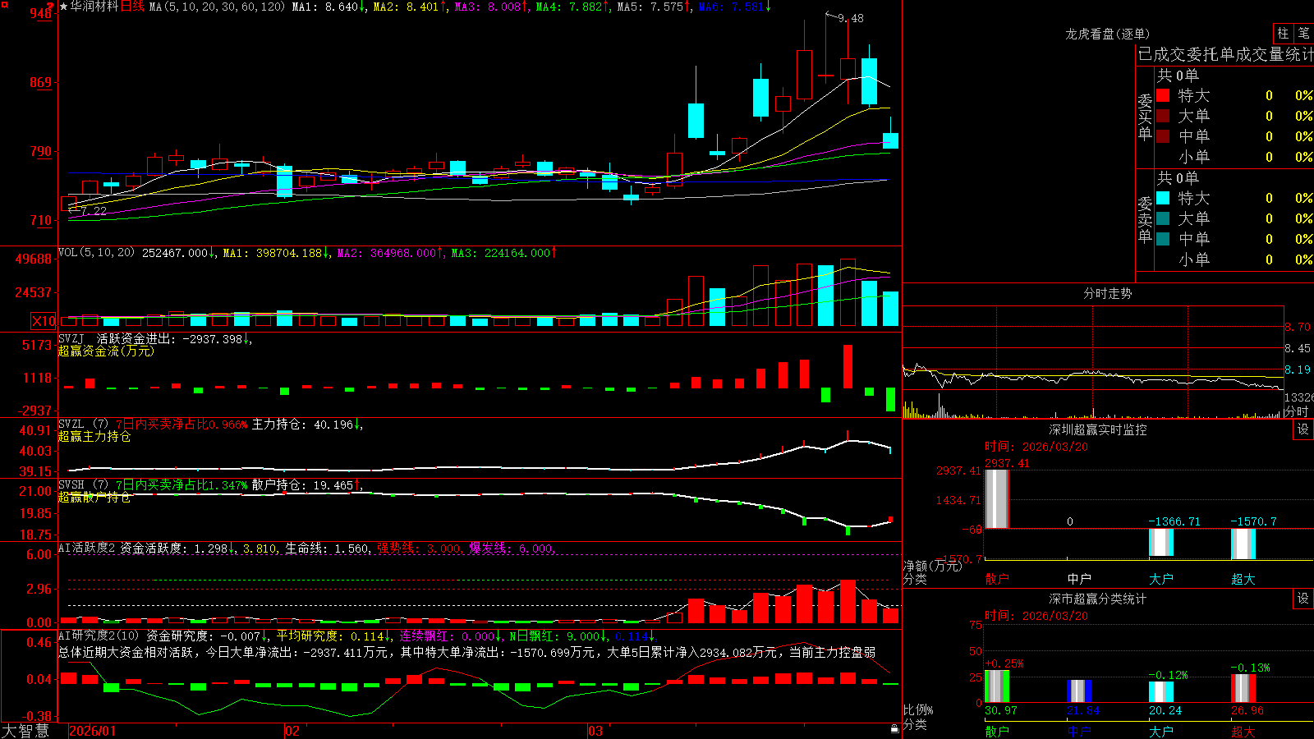Image resolution: width=1314 pixels, height=739 pixels.
Task: Open 设 settings for 深圳超赢实时监控
Action: click(x=1303, y=429)
